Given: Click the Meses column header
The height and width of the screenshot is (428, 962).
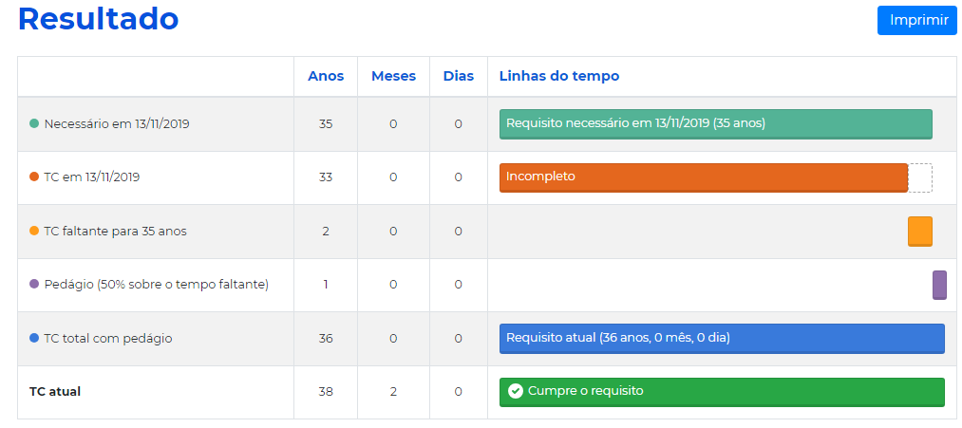Looking at the screenshot, I should point(393,76).
